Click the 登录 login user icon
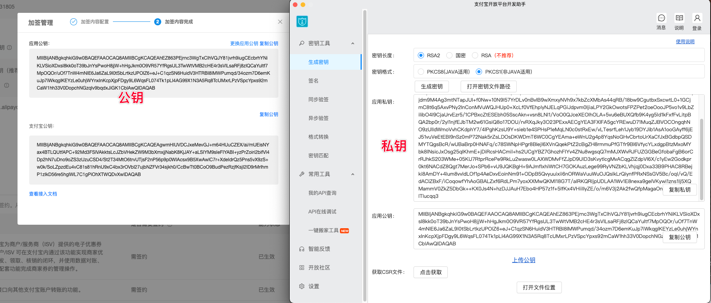The height and width of the screenshot is (303, 711). pos(697,18)
